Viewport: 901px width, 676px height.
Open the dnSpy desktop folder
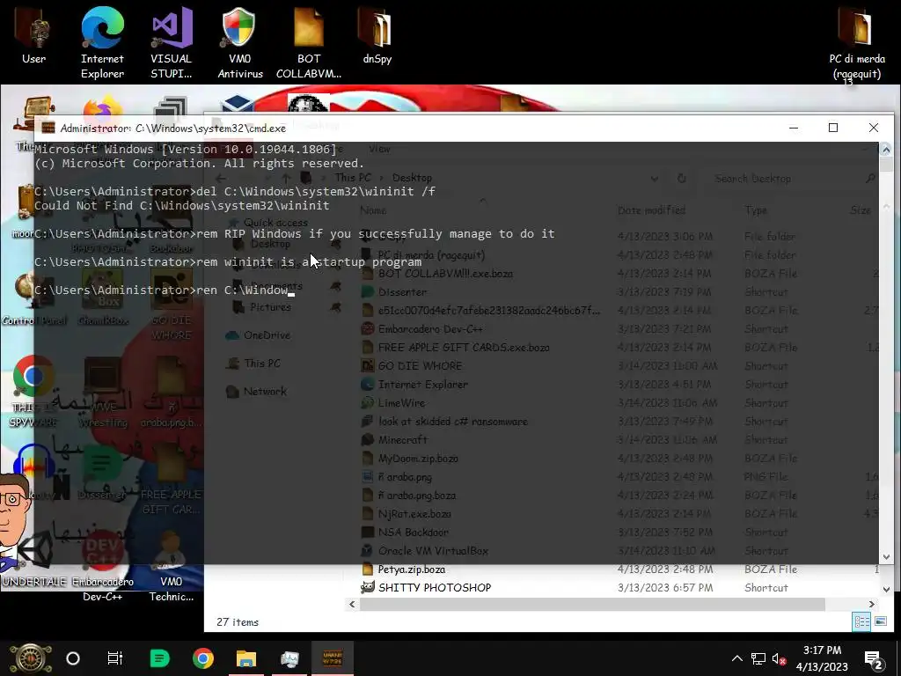(x=377, y=34)
